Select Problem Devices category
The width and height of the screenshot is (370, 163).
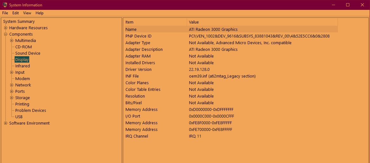[x=30, y=111]
